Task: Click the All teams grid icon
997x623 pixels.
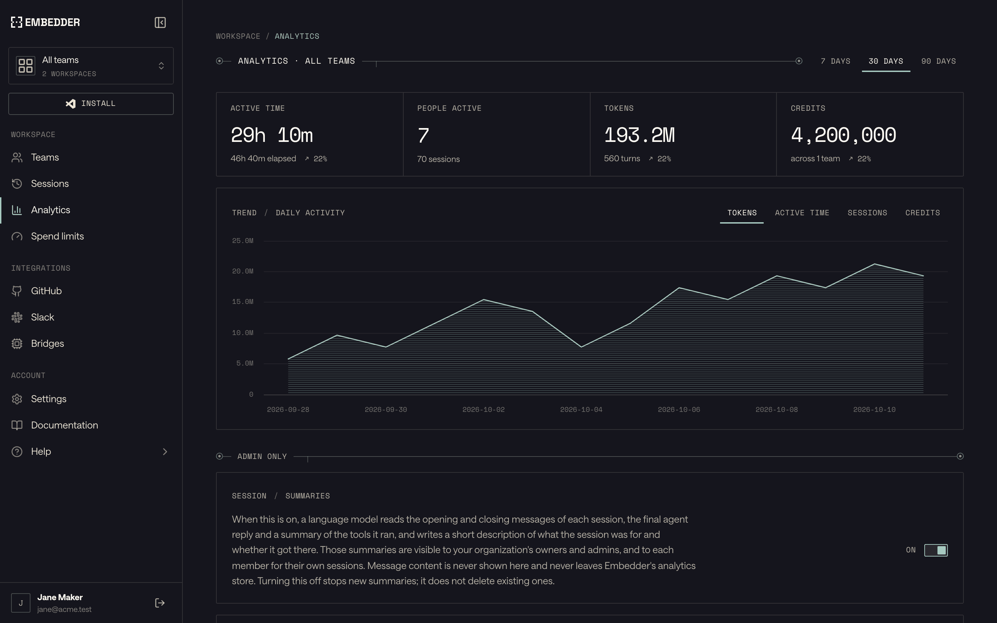Action: click(26, 66)
